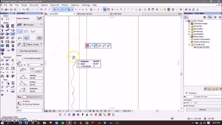
Task: Select the Column tool in Toolbox
Action: pyautogui.click(x=2, y=30)
